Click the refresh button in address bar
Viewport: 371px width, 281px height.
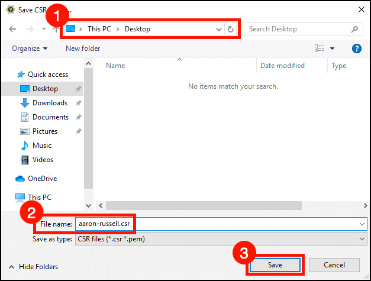[x=231, y=29]
